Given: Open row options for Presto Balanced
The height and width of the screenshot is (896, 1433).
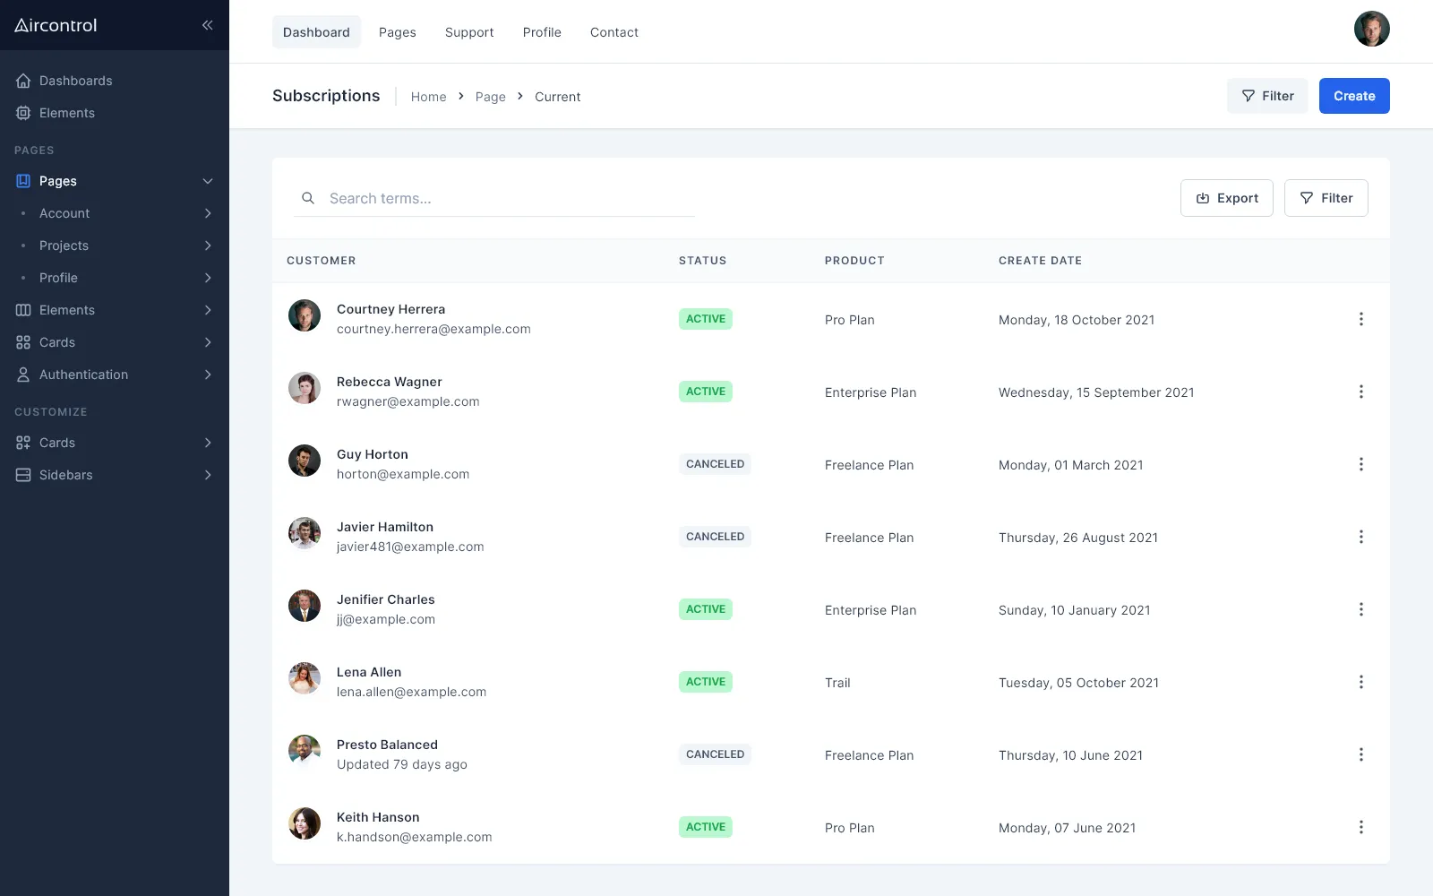Looking at the screenshot, I should (x=1360, y=754).
